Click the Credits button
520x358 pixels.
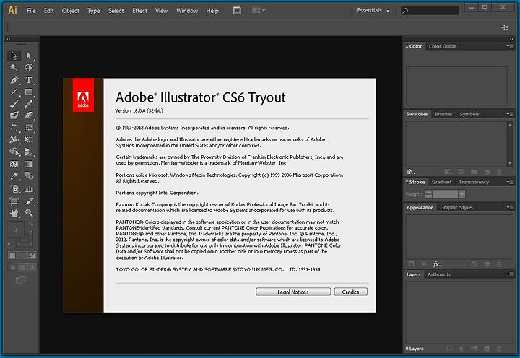pyautogui.click(x=351, y=292)
